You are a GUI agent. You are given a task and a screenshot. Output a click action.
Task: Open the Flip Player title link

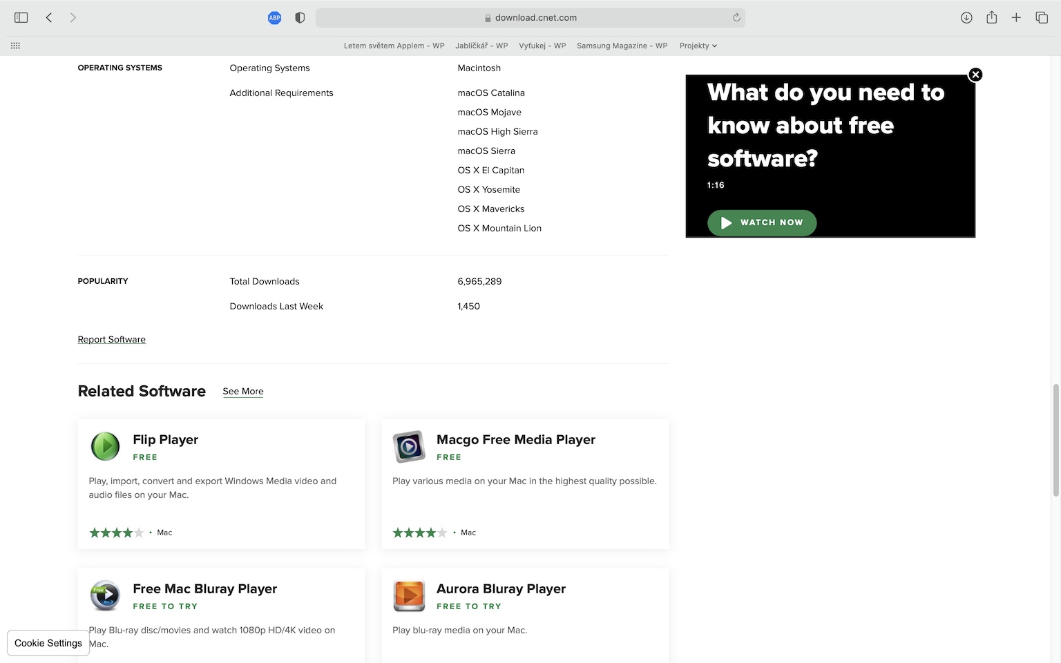click(166, 439)
